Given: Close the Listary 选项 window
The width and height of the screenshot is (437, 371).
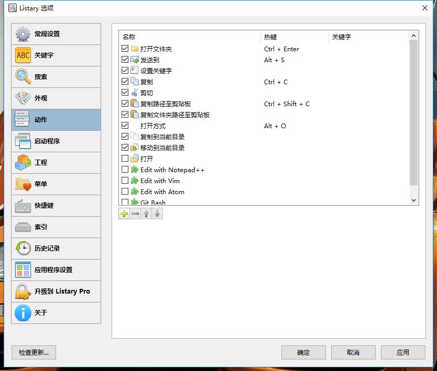Looking at the screenshot, I should click(425, 8).
